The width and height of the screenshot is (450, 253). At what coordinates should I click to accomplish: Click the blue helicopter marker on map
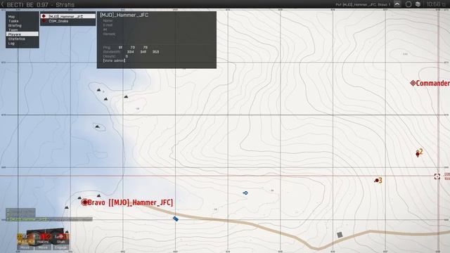click(x=245, y=193)
